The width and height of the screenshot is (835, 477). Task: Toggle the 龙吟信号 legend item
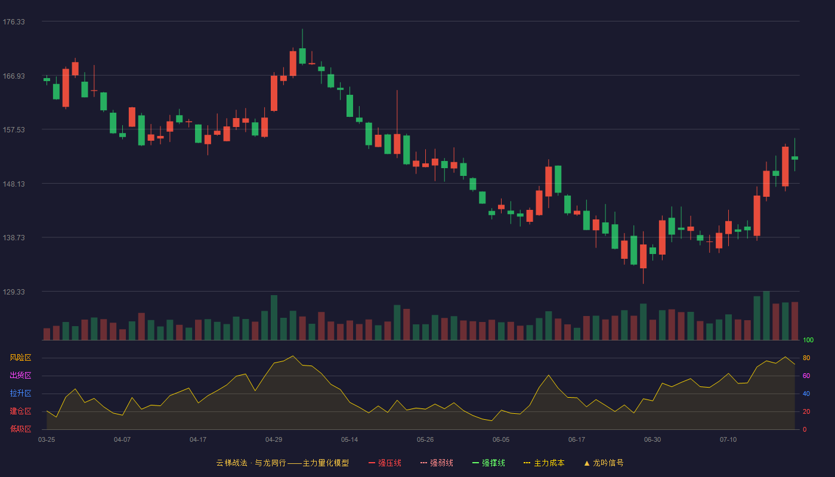pyautogui.click(x=604, y=463)
